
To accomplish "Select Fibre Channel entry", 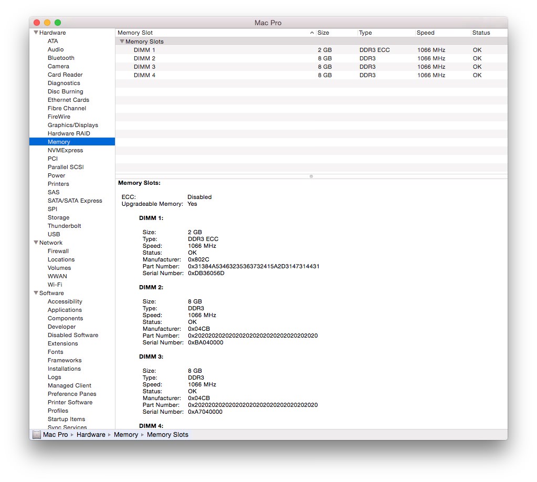I will point(67,108).
